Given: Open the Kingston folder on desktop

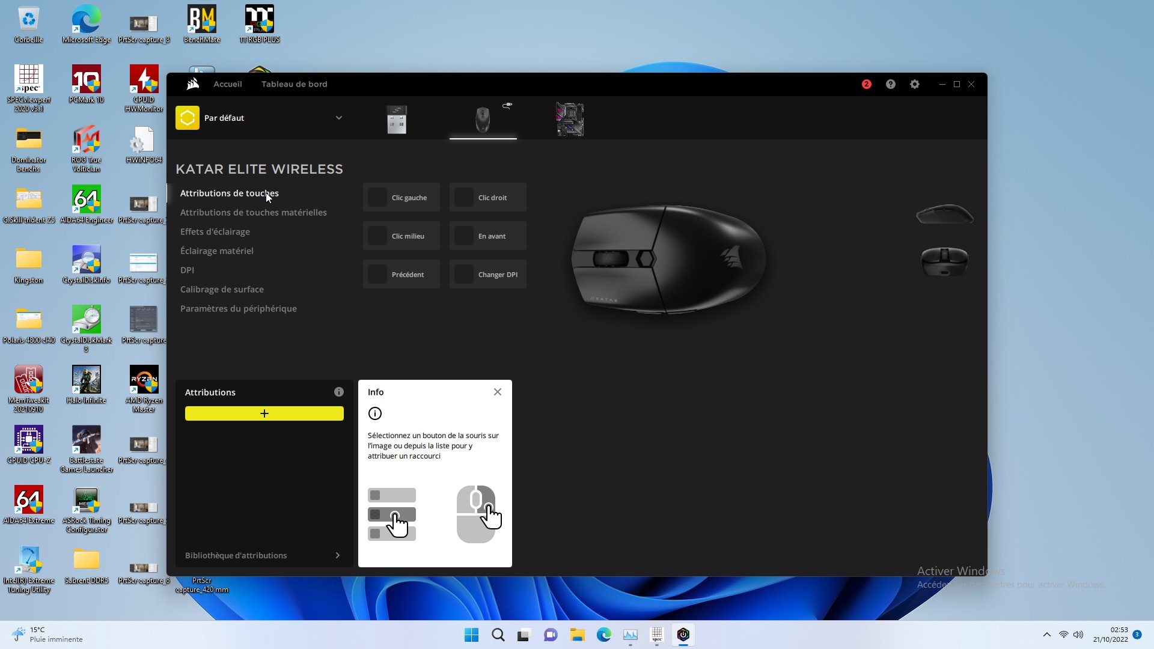Looking at the screenshot, I should pyautogui.click(x=28, y=265).
